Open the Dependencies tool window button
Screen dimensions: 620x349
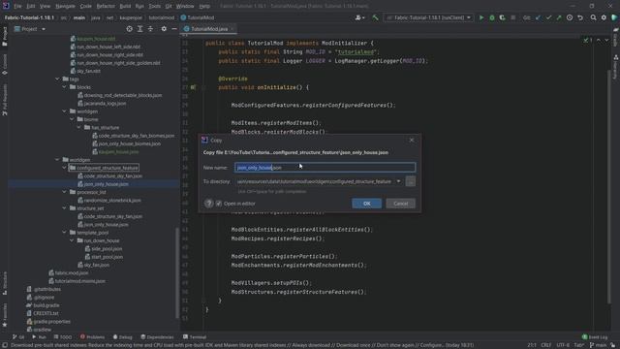[x=157, y=337]
